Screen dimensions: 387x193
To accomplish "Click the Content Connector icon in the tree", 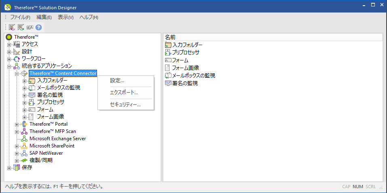I will [24, 73].
